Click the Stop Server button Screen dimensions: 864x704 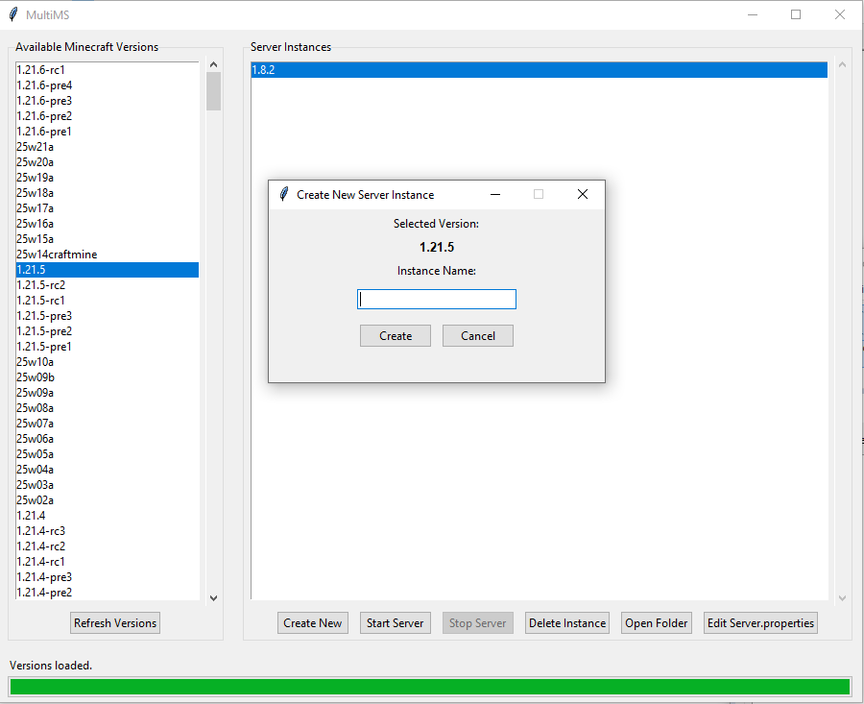pos(478,623)
